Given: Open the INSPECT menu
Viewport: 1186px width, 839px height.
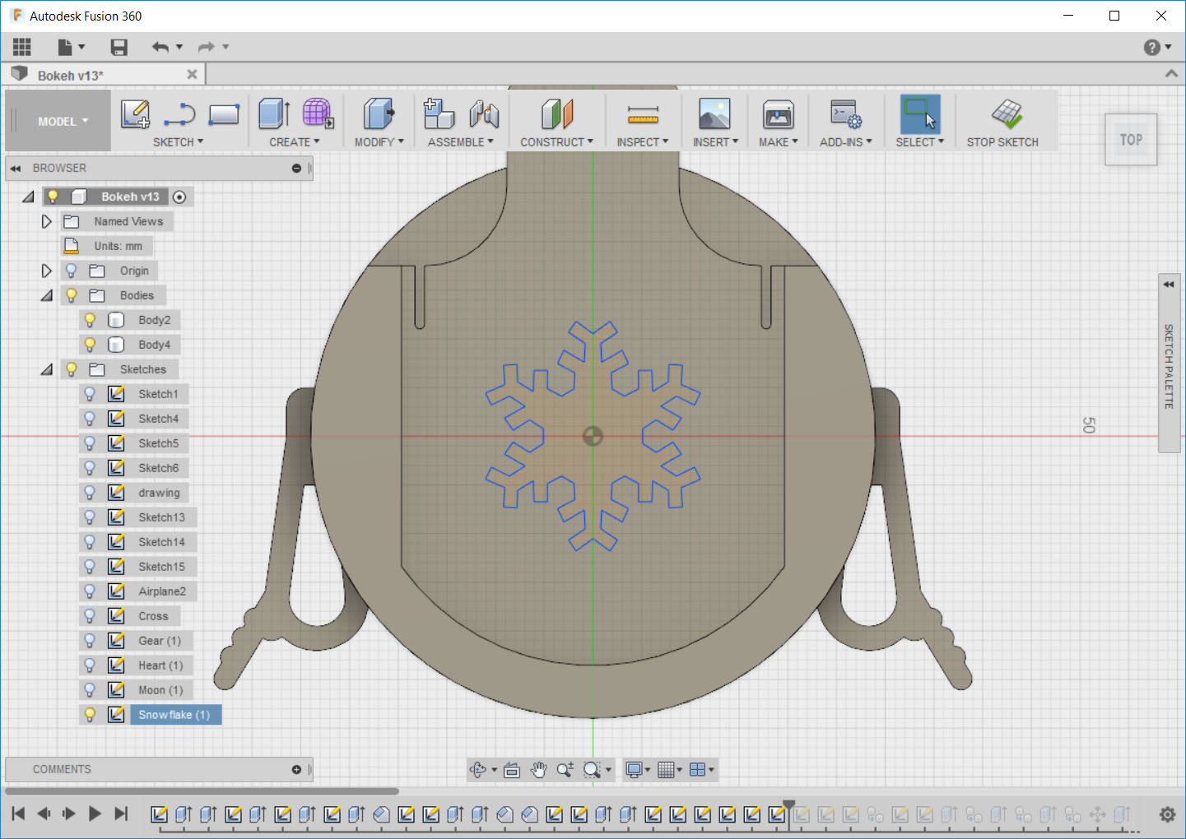Looking at the screenshot, I should tap(643, 142).
